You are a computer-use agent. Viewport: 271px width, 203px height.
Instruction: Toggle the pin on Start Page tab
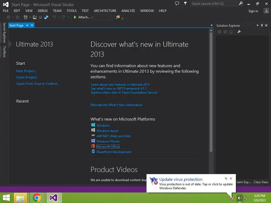27,25
